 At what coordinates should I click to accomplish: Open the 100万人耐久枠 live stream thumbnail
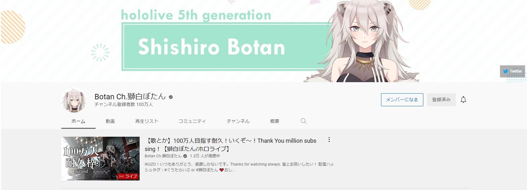tap(101, 159)
